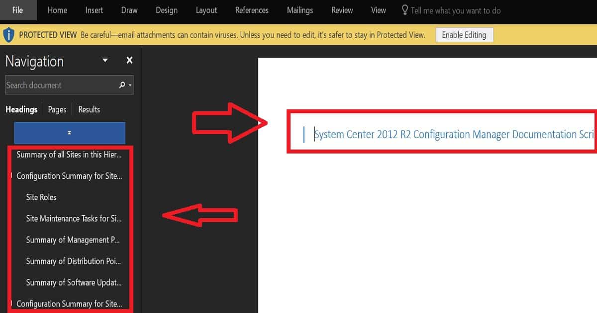
Task: Collapse the first Configuration Summary for Site heading
Action: point(12,175)
